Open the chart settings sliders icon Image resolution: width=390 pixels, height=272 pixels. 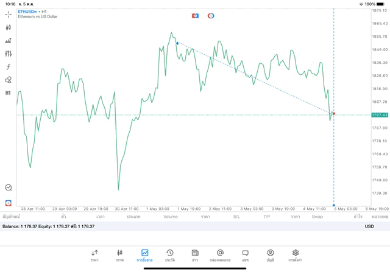8,54
